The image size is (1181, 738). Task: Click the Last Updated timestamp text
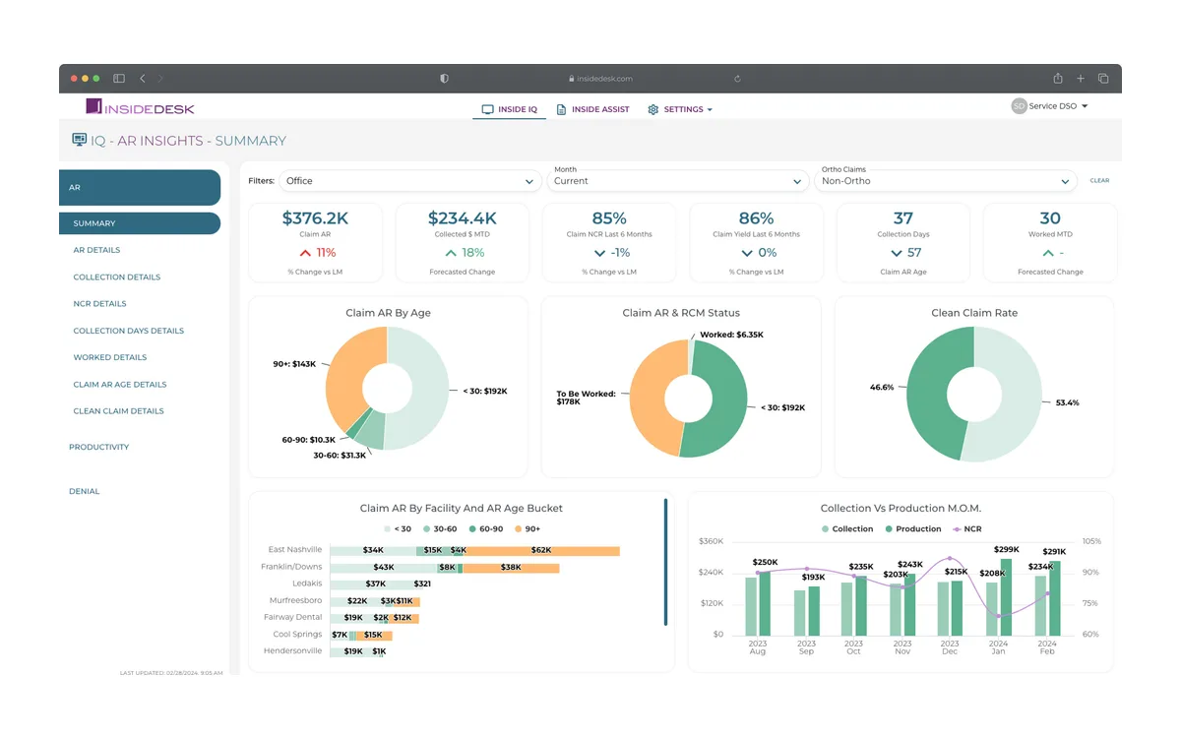tap(171, 673)
